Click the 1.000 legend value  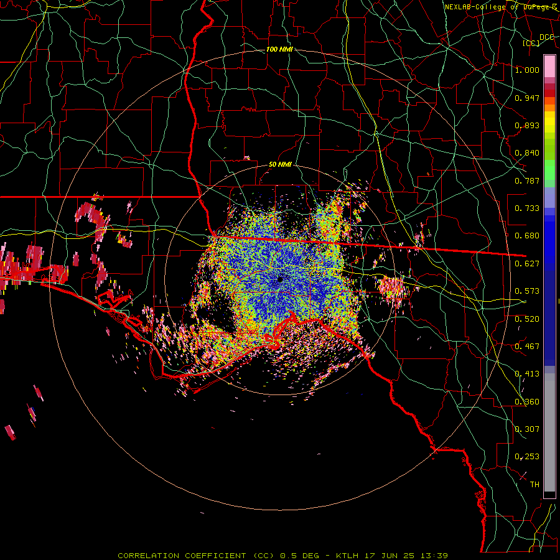527,70
